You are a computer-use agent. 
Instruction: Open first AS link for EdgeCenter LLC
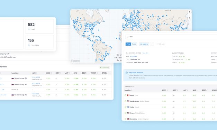[x=36, y=77]
